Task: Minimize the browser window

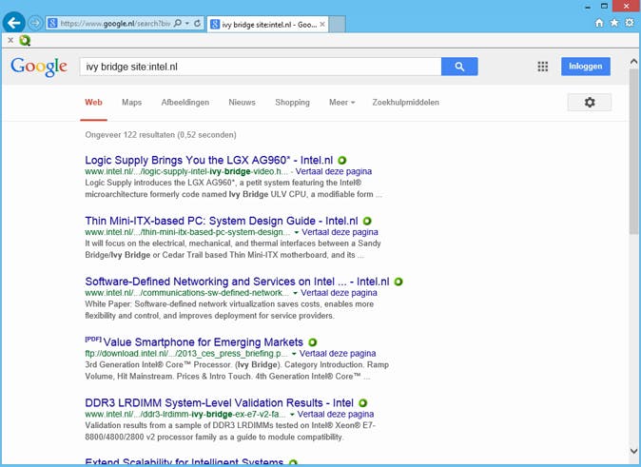Action: pyautogui.click(x=588, y=7)
